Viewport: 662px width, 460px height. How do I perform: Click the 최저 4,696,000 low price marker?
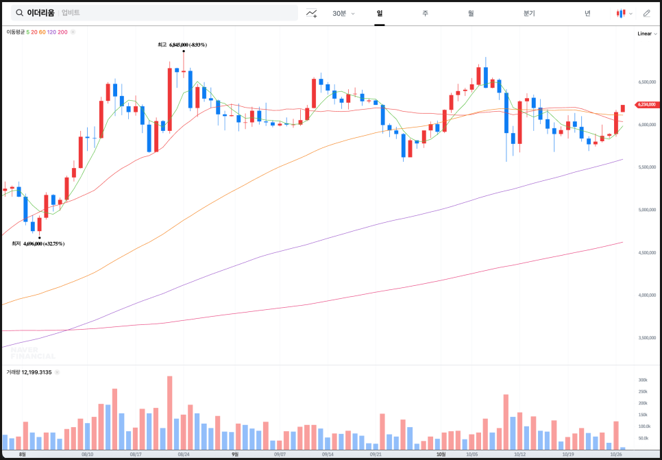[x=38, y=243]
